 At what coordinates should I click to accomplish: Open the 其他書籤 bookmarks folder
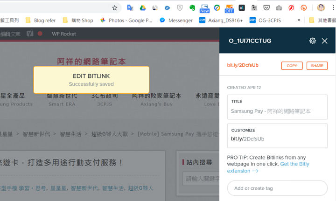tap(322, 21)
